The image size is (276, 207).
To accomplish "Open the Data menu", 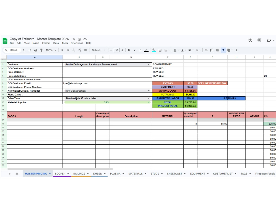I will pyautogui.click(x=56, y=43).
